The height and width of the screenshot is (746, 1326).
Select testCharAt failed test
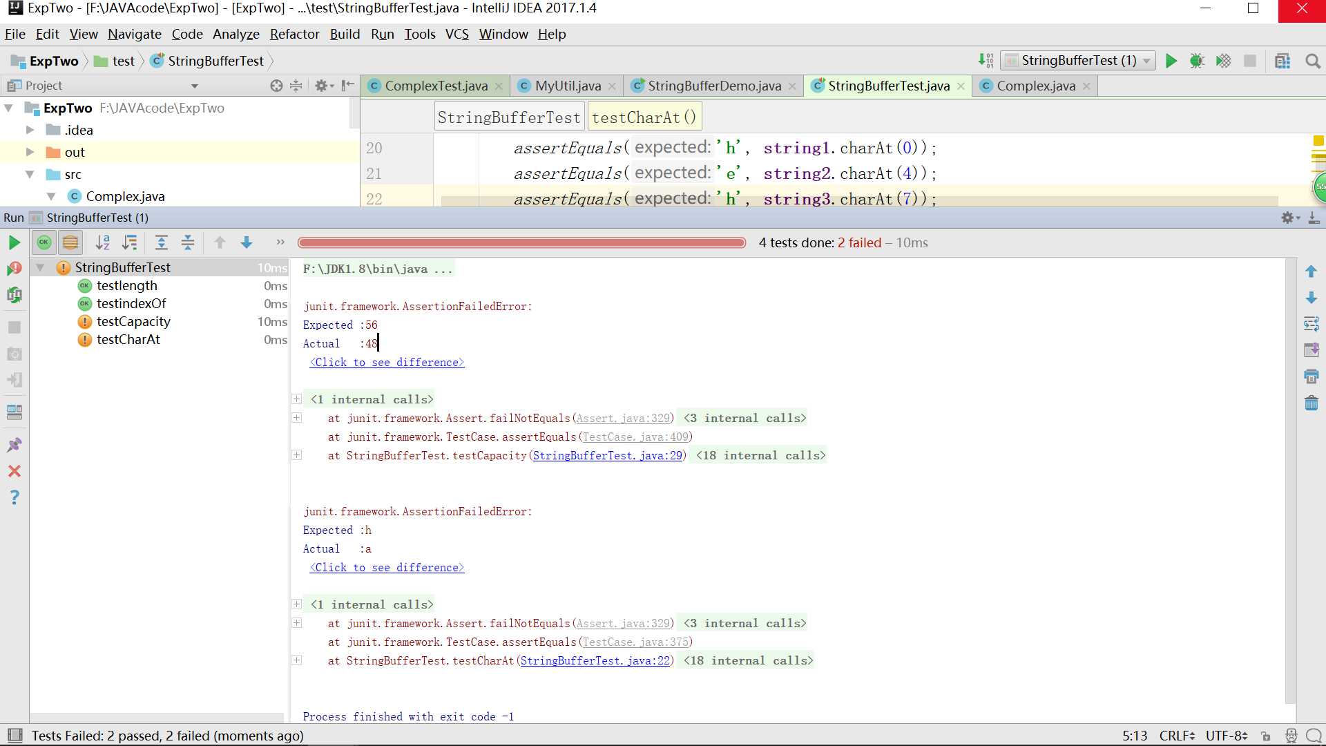tap(128, 339)
